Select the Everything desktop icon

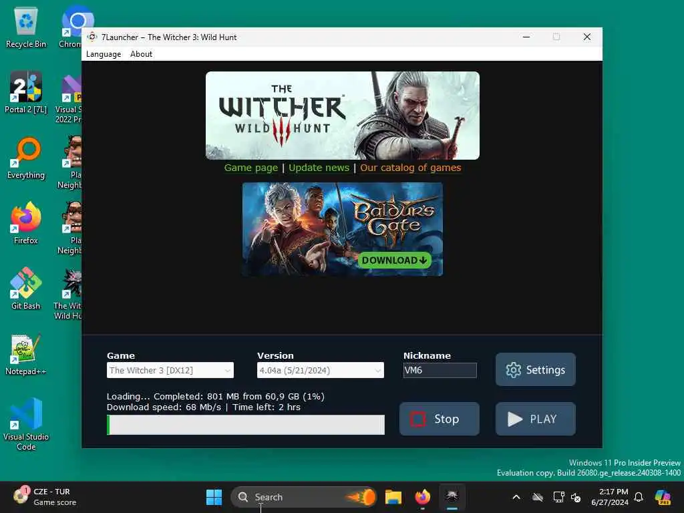(x=26, y=158)
